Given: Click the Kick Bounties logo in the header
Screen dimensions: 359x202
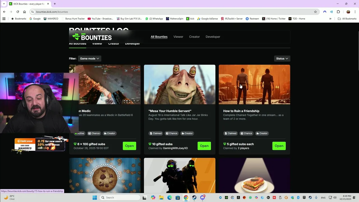Looking at the screenshot, I should (x=92, y=37).
